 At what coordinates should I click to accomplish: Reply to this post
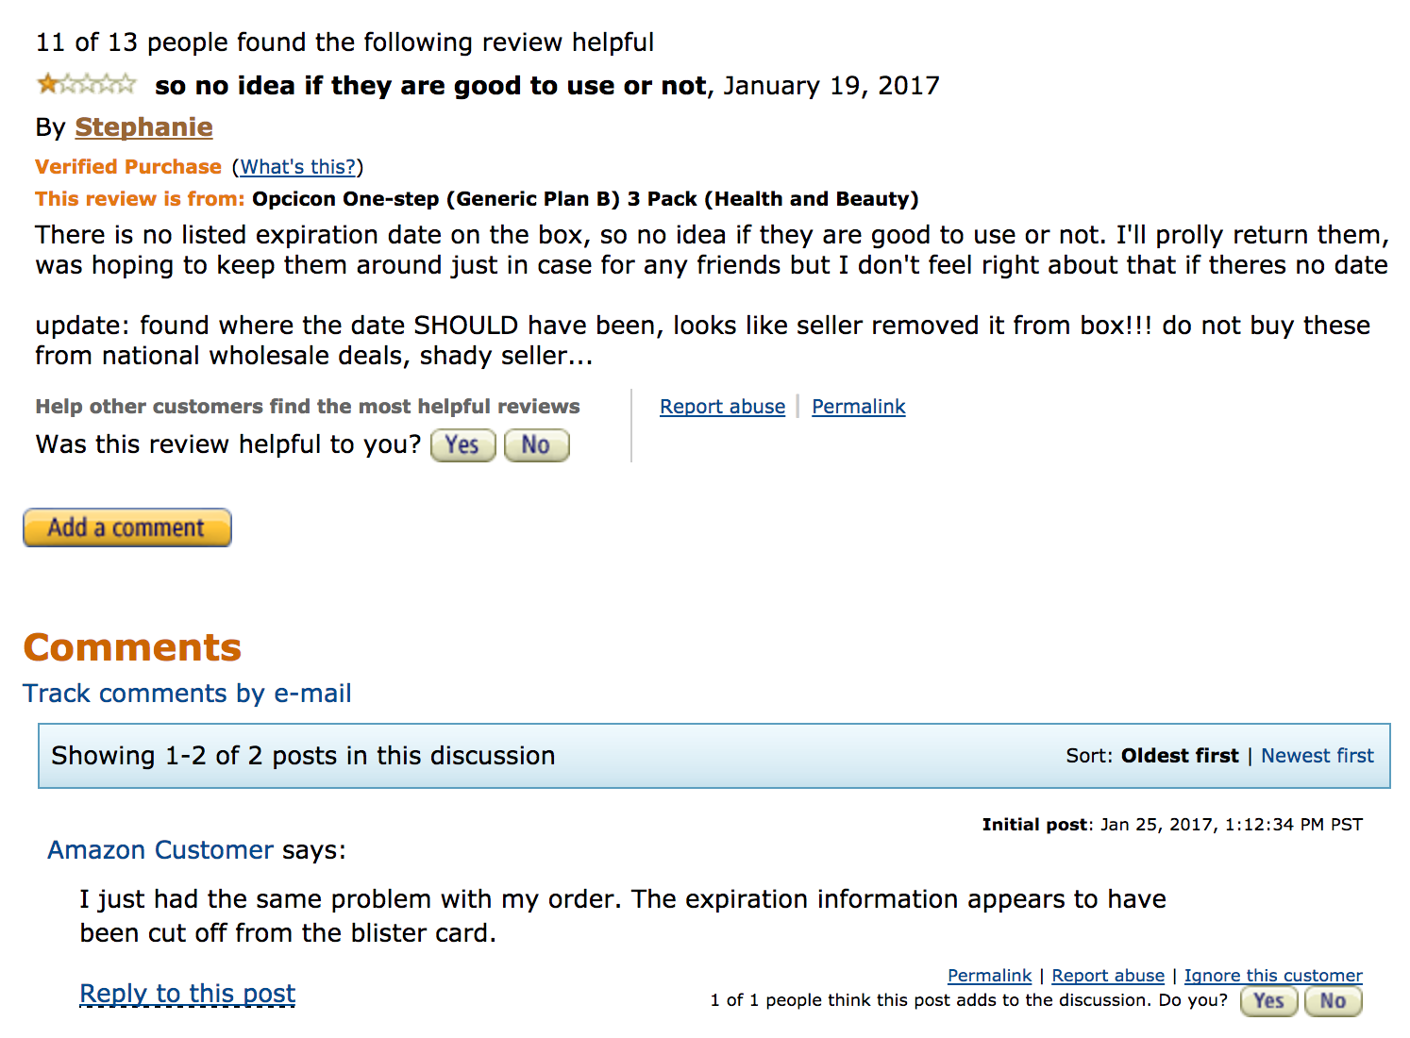(188, 994)
